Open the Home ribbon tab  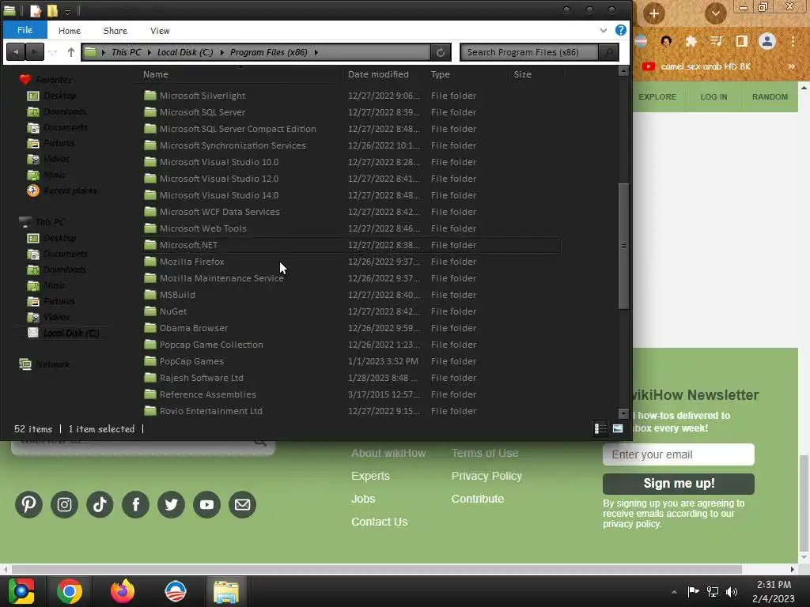click(x=70, y=31)
